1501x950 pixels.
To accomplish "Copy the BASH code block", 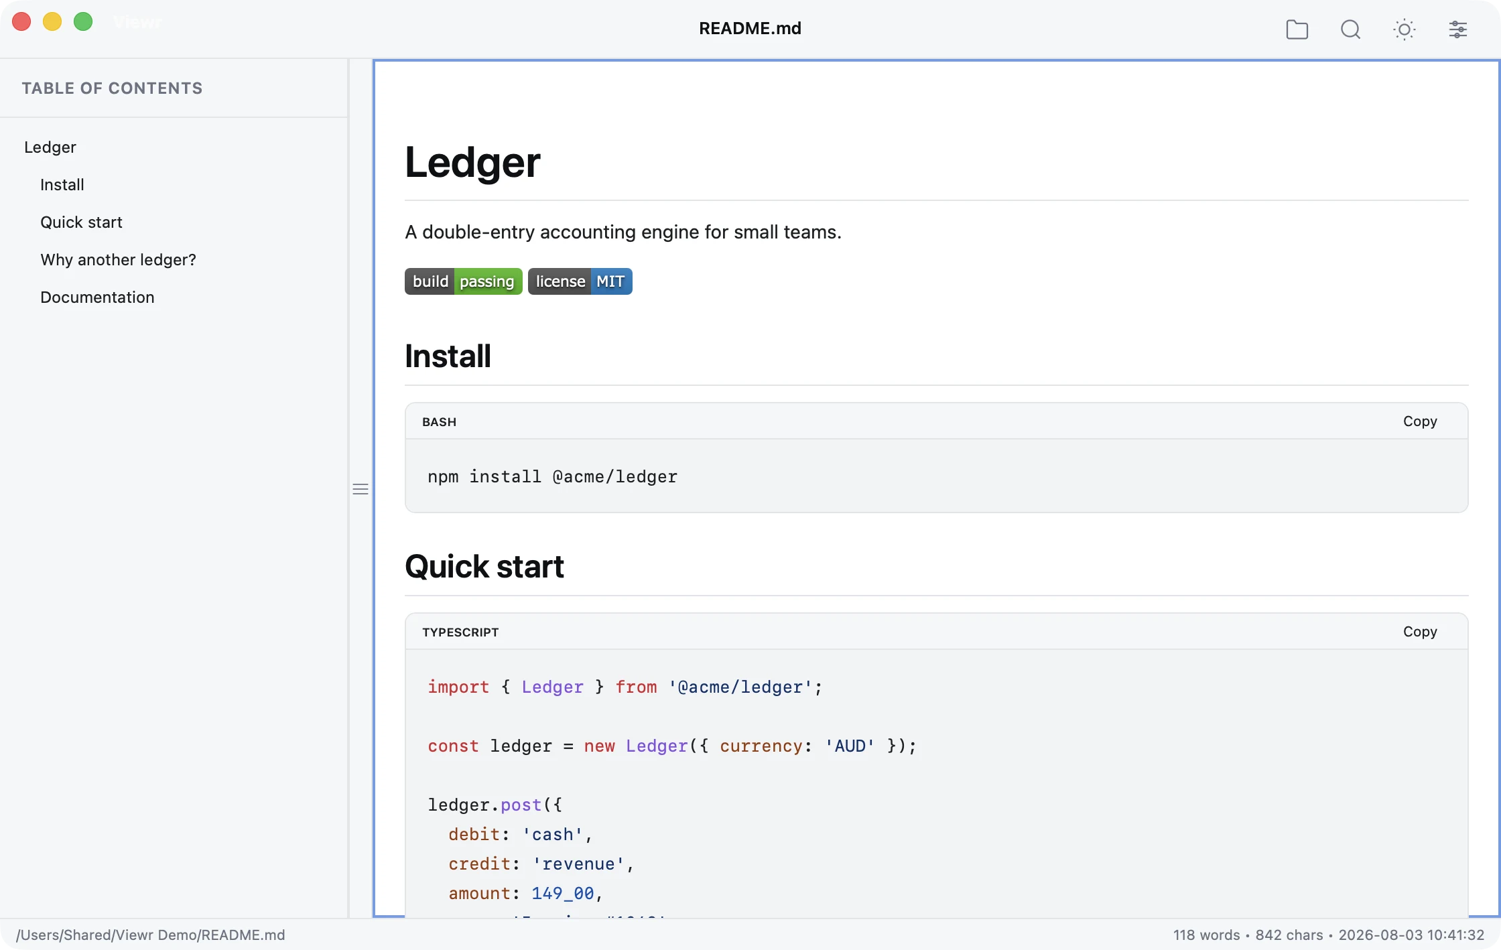I will (1420, 421).
